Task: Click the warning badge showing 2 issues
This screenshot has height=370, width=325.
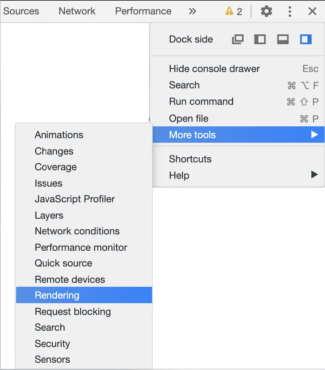Action: tap(234, 11)
